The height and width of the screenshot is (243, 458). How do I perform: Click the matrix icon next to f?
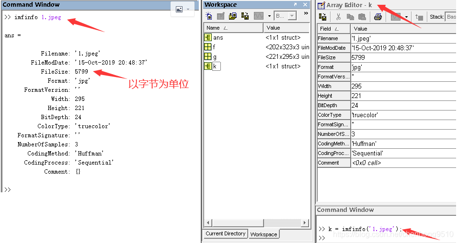pos(207,47)
